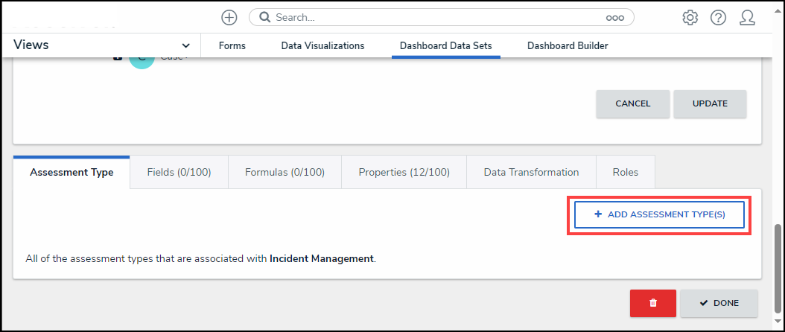Click Add Assessment Type(s) button
Image resolution: width=785 pixels, height=332 pixels.
(659, 214)
